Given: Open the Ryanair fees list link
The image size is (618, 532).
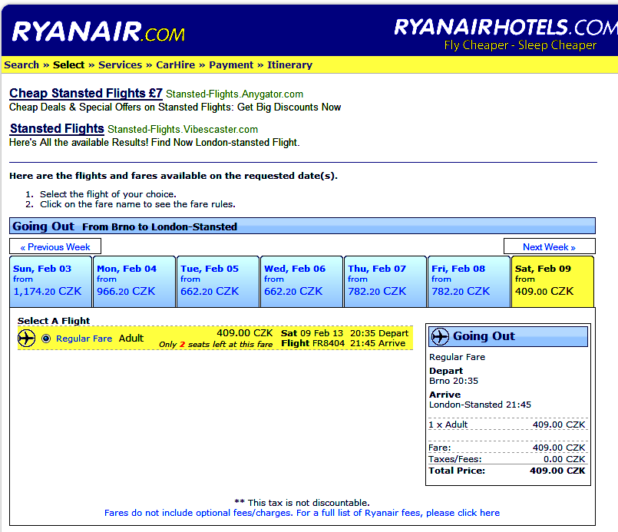Looking at the screenshot, I should (302, 513).
